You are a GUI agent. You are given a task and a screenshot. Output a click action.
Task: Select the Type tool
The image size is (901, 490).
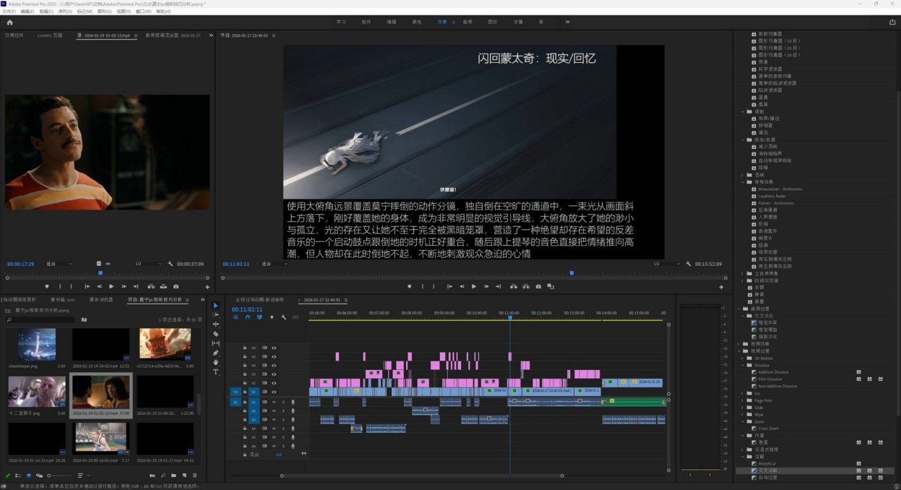point(216,372)
